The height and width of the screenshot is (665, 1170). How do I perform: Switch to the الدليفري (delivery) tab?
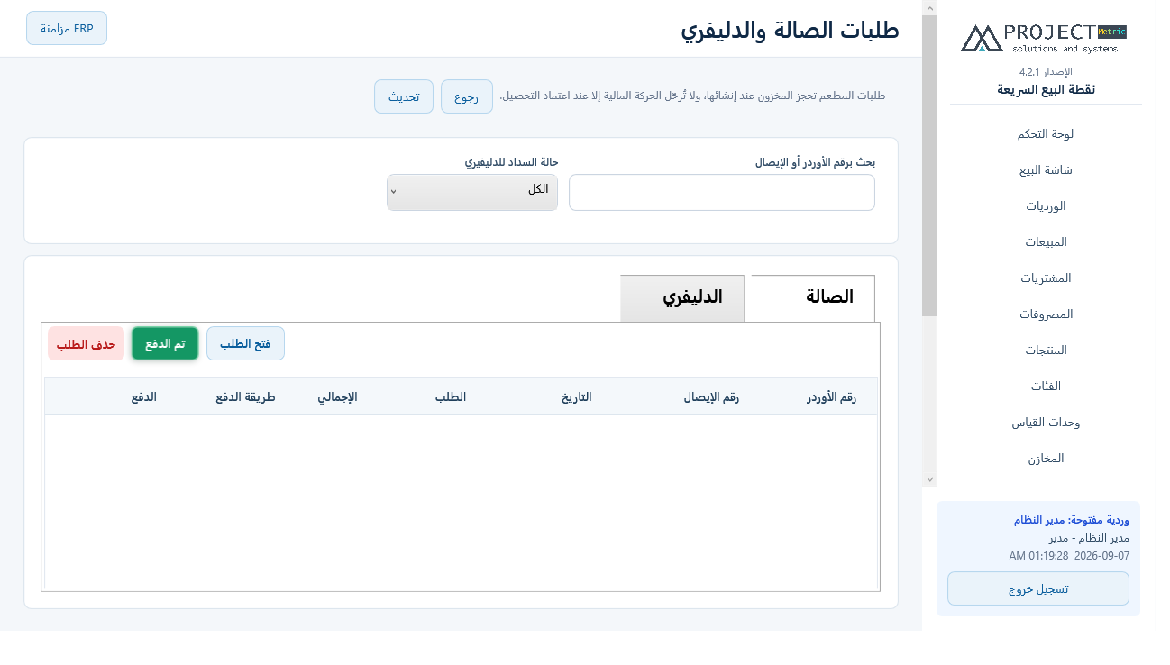pyautogui.click(x=682, y=297)
